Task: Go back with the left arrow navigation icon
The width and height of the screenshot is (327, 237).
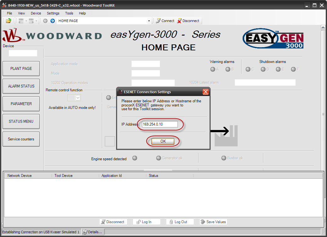Action: [45, 21]
